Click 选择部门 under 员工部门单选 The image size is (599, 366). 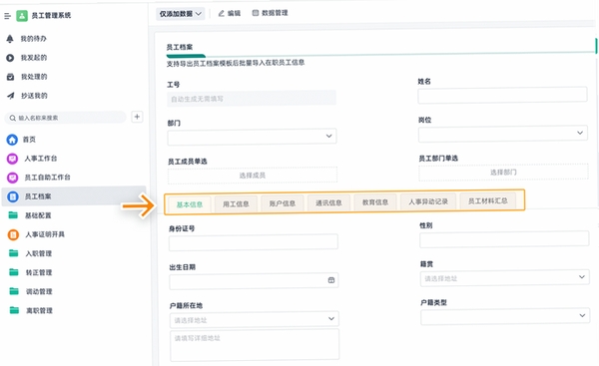coord(503,173)
